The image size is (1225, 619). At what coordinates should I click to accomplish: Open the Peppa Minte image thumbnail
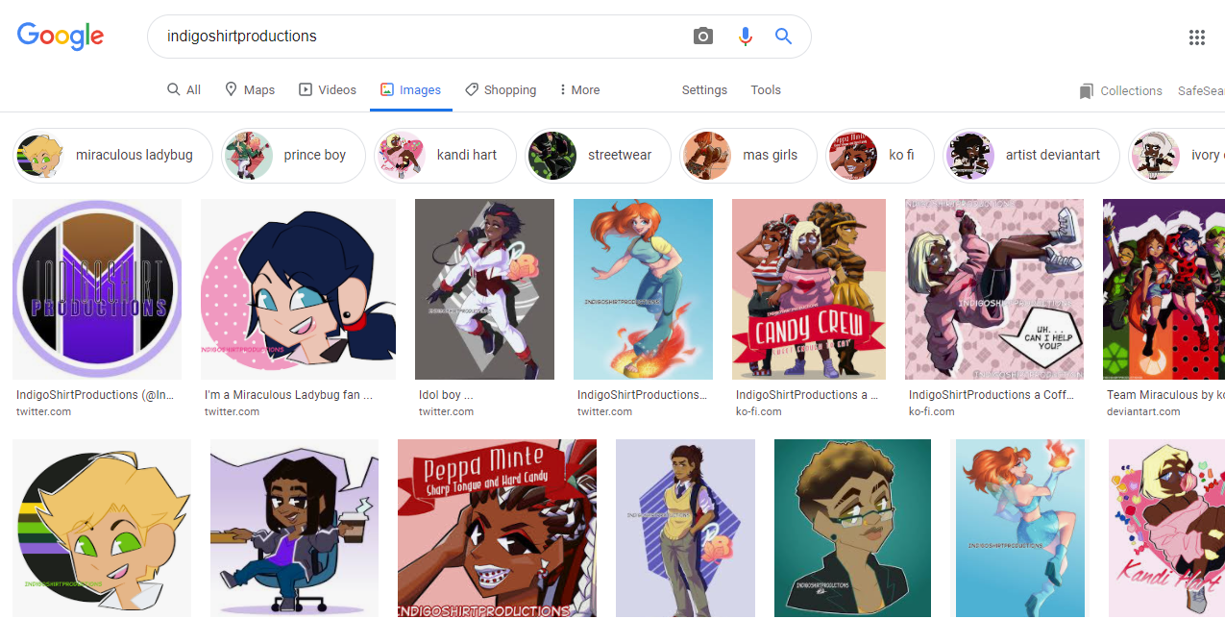click(x=497, y=528)
